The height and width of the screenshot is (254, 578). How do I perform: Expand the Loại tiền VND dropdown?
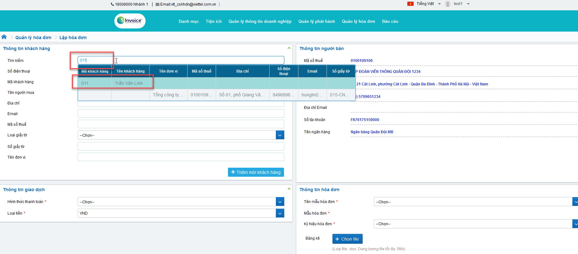280,213
